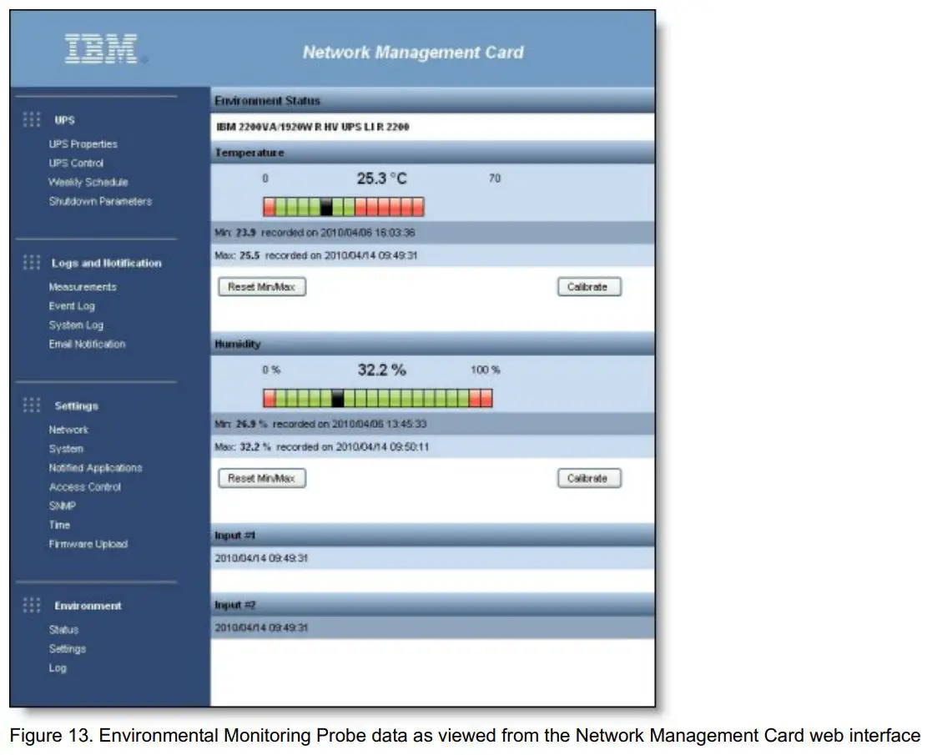Image resolution: width=932 pixels, height=755 pixels.
Task: Click the dotted grip icon beside Environment
Action: click(32, 605)
